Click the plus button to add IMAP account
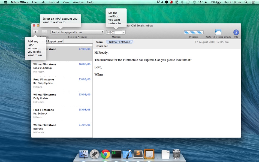259x162 pixels. pyautogui.click(x=35, y=32)
